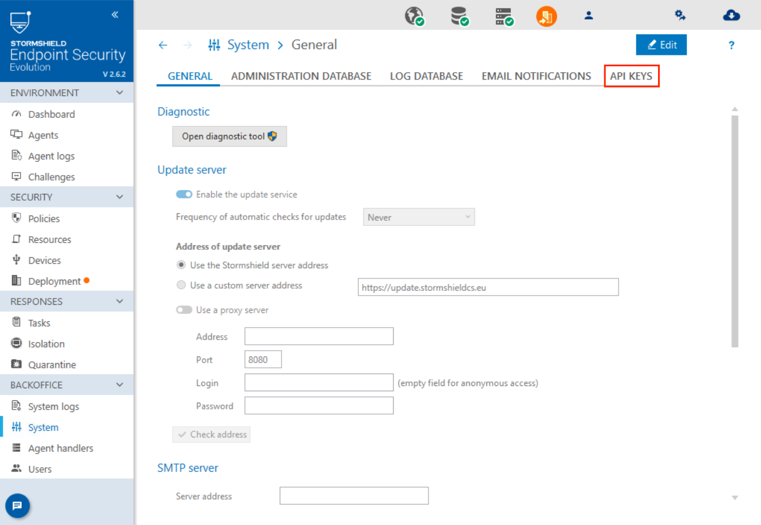Click the proxy Port input field

coord(263,360)
